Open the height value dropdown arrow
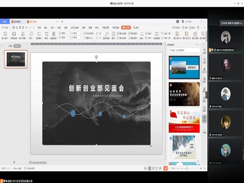Viewport: 244px width, 183px height. tap(81, 33)
